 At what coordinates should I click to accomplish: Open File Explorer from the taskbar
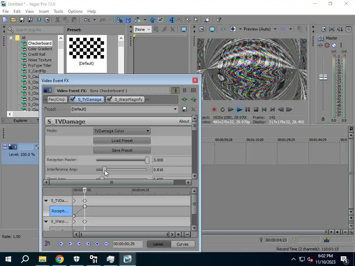click(x=43, y=259)
